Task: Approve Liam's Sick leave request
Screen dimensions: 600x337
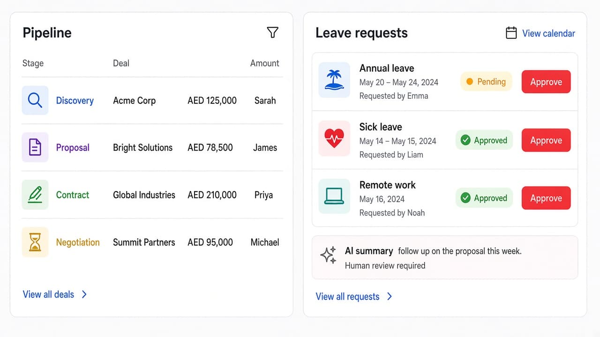Action: pyautogui.click(x=546, y=140)
